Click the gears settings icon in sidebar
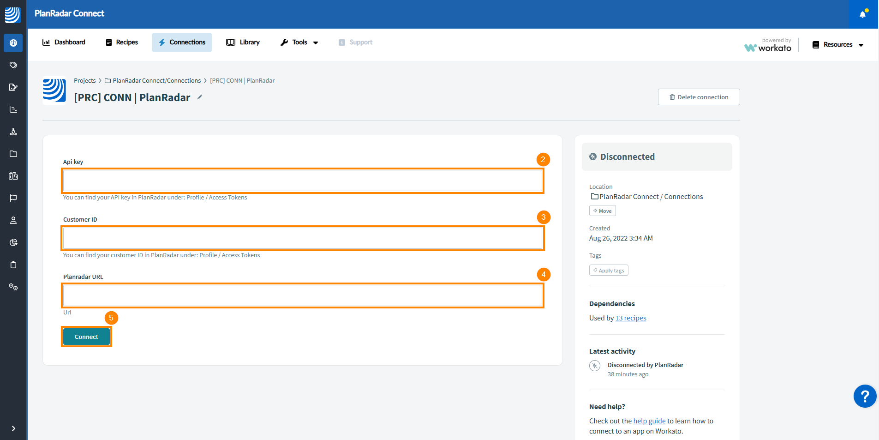This screenshot has width=879, height=440. tap(13, 287)
